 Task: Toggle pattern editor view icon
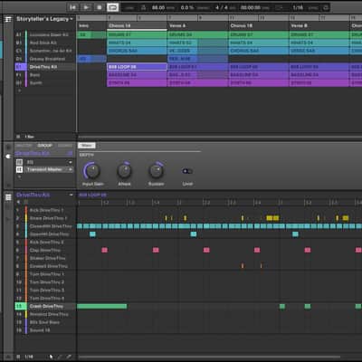[8, 197]
